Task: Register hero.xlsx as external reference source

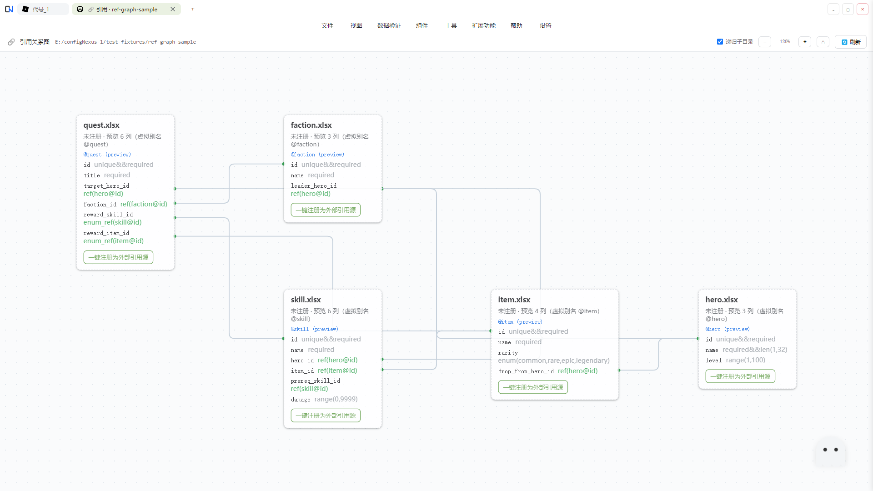Action: coord(740,376)
